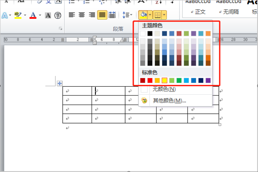
Task: Click the table move handle
Action: pos(60,83)
